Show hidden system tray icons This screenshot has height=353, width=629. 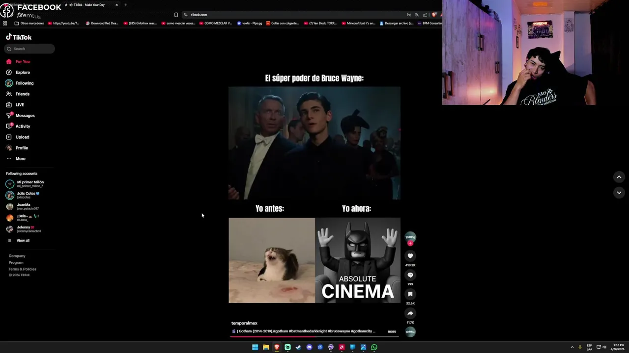click(x=572, y=347)
